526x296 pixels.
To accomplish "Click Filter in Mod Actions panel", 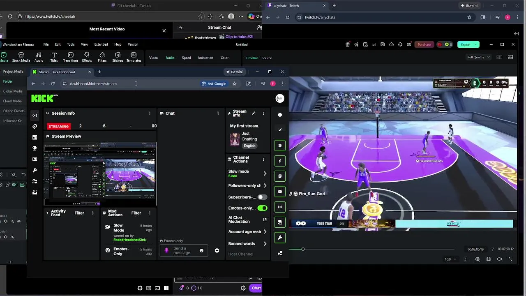I will 136,213.
